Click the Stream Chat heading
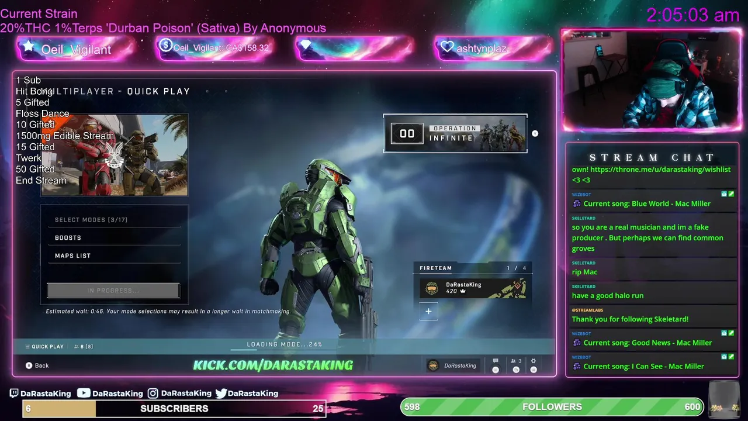This screenshot has height=421, width=748. pyautogui.click(x=652, y=157)
